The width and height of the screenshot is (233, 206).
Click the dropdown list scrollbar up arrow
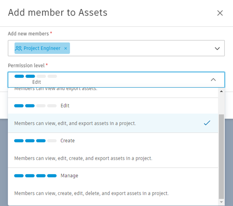(221, 91)
